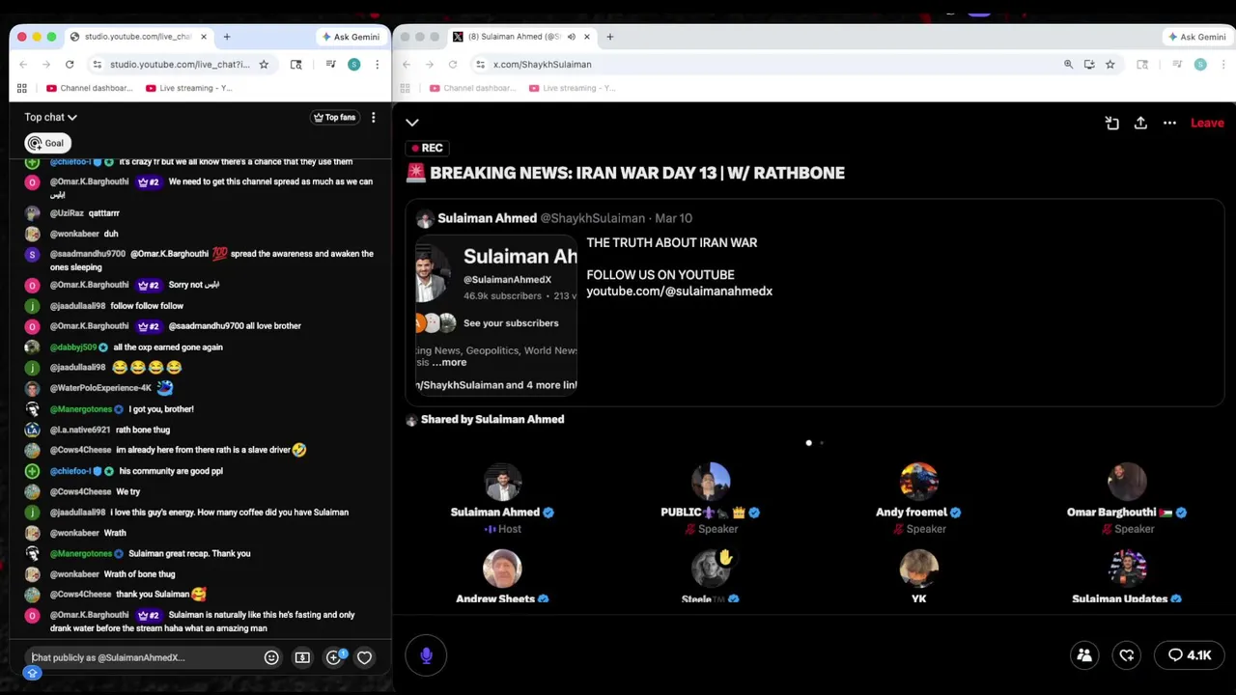Open media controls icon in YouTube window
1236x695 pixels.
pyautogui.click(x=330, y=65)
